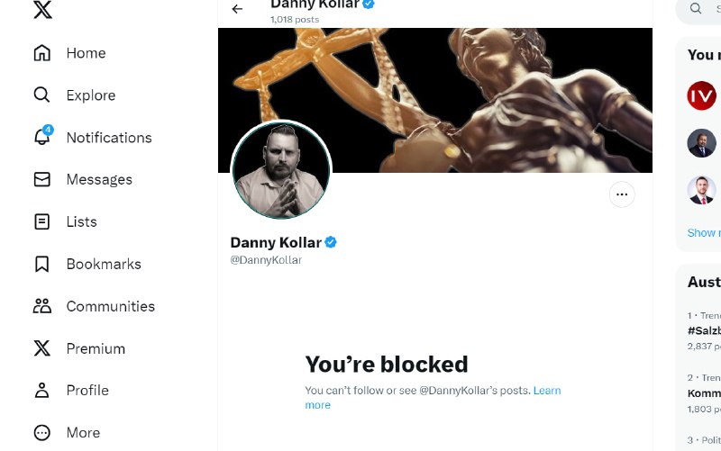Select the #Salzb trending topic
721x451 pixels.
coord(704,330)
